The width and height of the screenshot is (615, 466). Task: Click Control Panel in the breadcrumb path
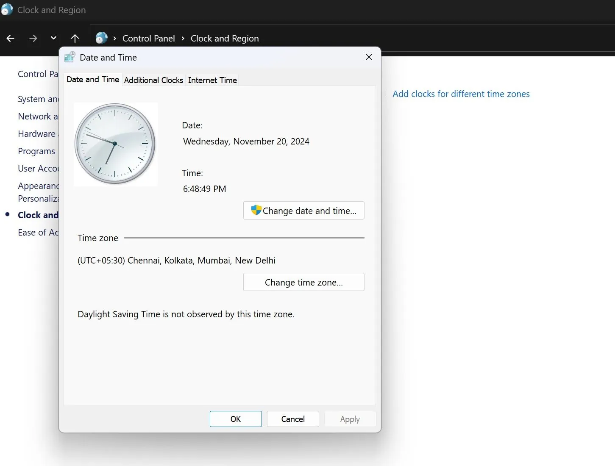pos(148,39)
